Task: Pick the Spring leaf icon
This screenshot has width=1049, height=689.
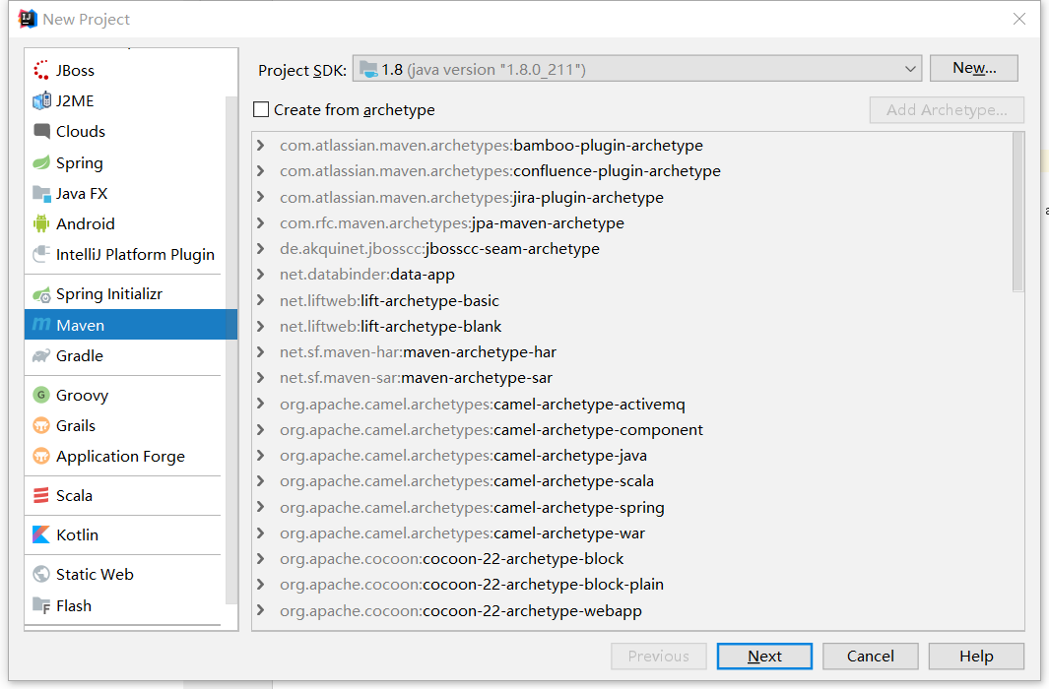Action: pos(41,162)
